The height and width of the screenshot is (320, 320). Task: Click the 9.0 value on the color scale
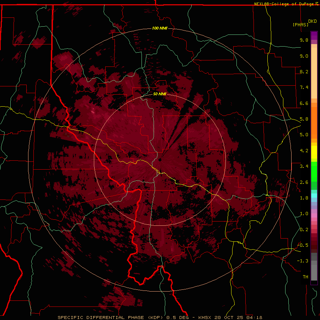[x=304, y=56]
